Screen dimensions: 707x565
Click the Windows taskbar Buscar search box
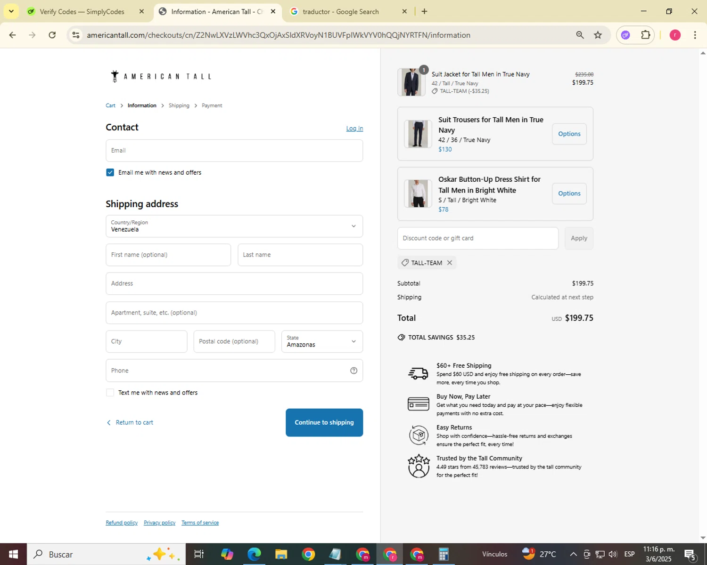[106, 554]
